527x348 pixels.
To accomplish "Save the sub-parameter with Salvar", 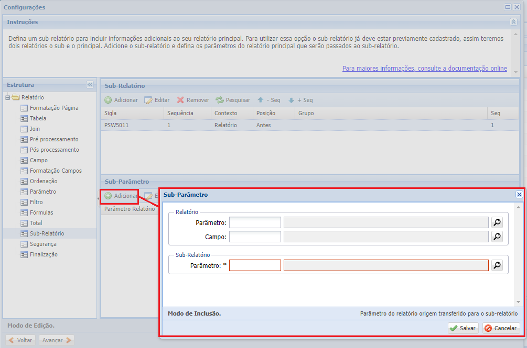I will click(463, 328).
